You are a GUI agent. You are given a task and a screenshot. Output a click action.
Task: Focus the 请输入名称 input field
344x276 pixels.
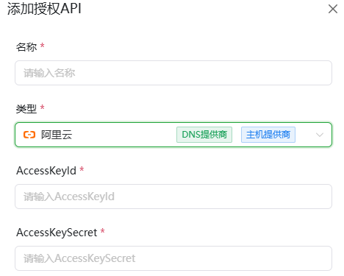pyautogui.click(x=173, y=73)
